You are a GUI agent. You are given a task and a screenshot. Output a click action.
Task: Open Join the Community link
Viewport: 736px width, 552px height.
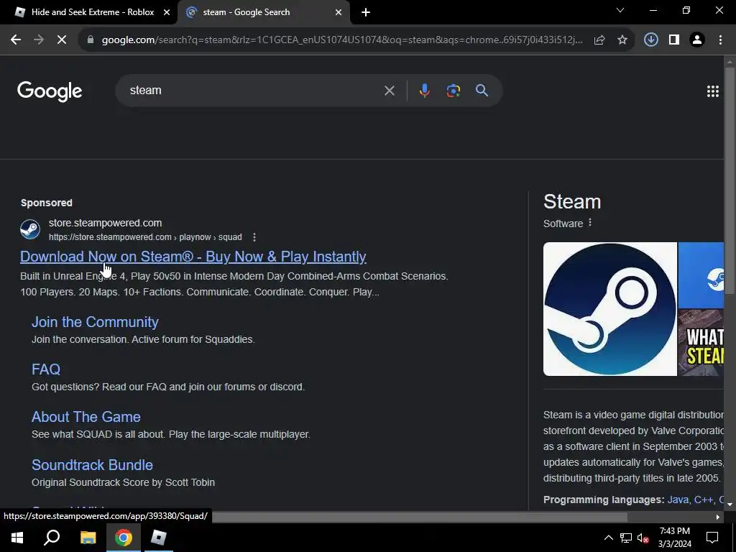(x=95, y=322)
